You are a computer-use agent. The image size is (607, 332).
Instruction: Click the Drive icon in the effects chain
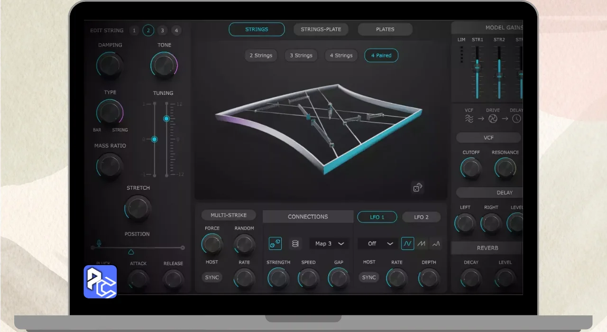493,119
